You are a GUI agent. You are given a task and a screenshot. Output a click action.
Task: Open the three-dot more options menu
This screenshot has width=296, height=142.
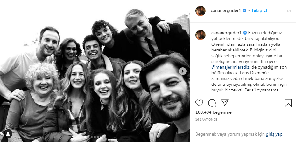289,10
